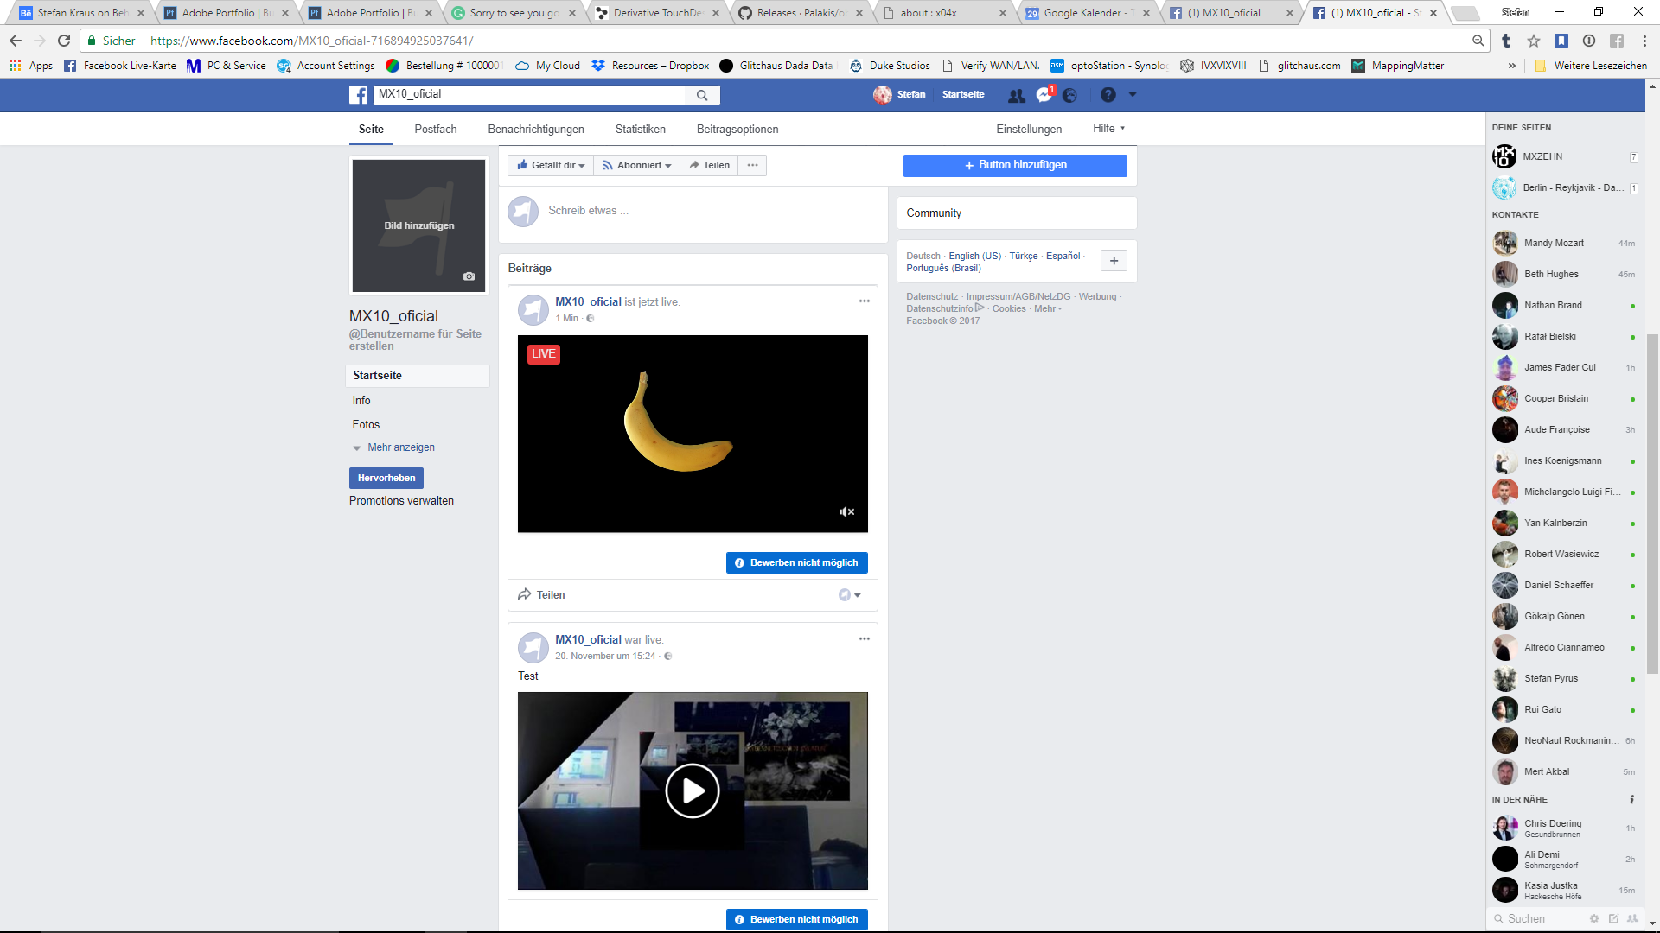Screen dimensions: 1660x933
Task: Select Seite tab
Action: coord(371,130)
